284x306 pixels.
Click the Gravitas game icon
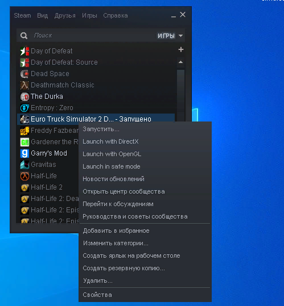[x=24, y=165]
